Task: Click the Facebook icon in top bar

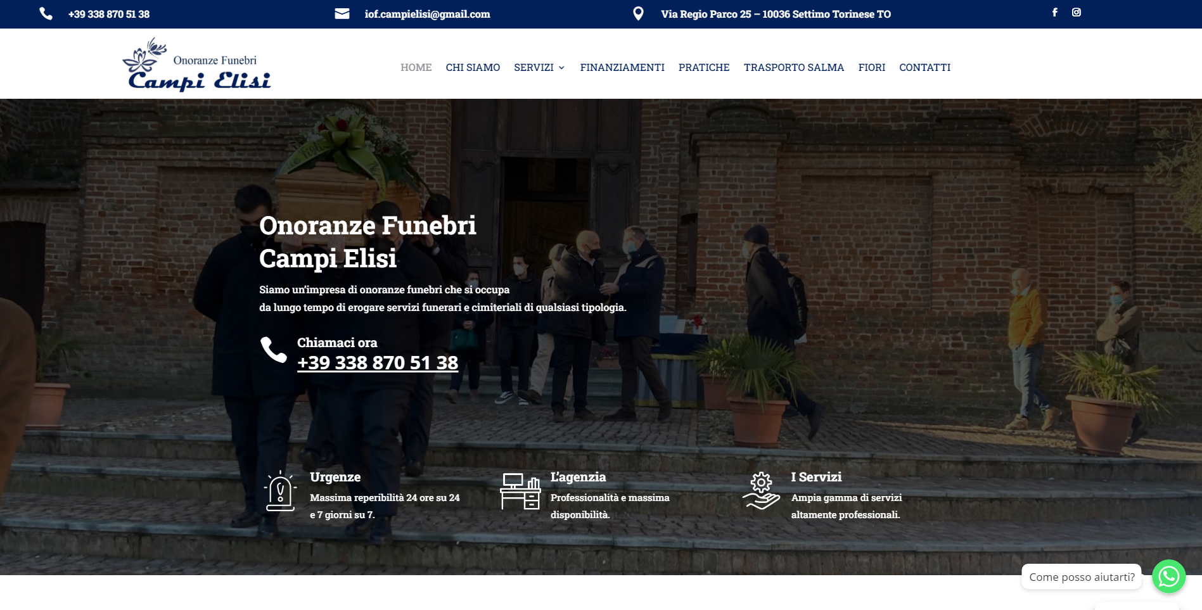Action: (1054, 13)
